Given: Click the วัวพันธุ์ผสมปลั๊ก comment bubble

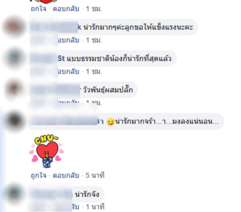Looking at the screenshot, I should 82,90.
